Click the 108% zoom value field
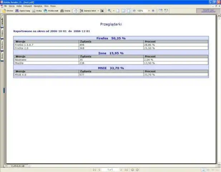 coord(142,11)
